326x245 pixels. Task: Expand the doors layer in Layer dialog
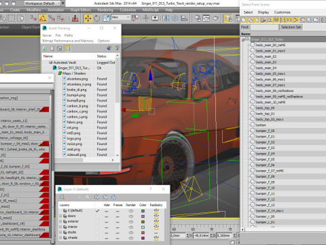click(x=60, y=216)
